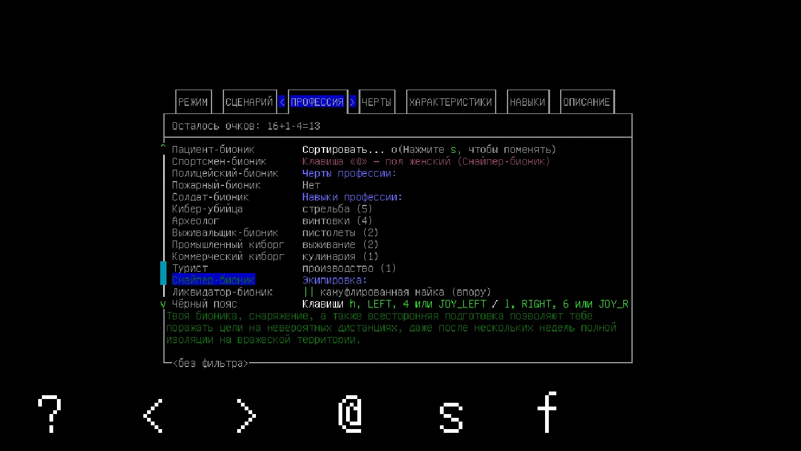Tap the on-screen left angle bracket key
This screenshot has height=451, width=801.
(x=153, y=415)
